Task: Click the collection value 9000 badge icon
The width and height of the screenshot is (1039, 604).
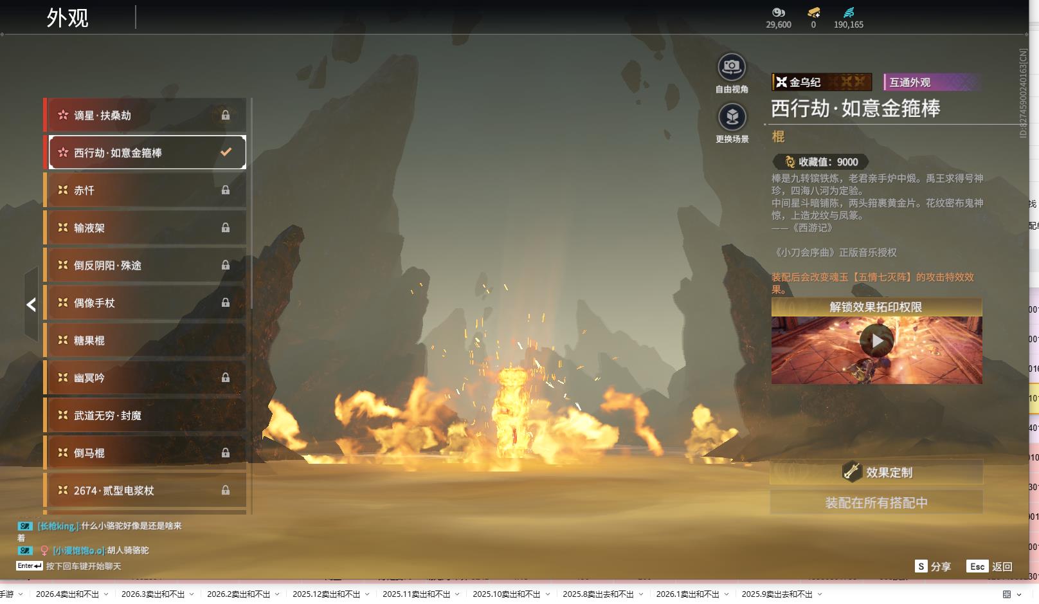Action: [x=790, y=162]
